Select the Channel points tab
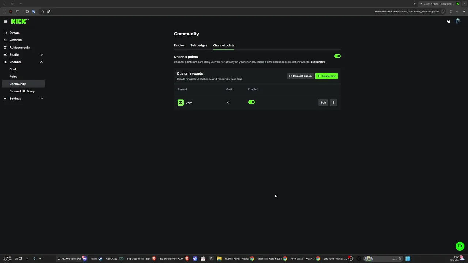The image size is (468, 263). click(x=223, y=45)
